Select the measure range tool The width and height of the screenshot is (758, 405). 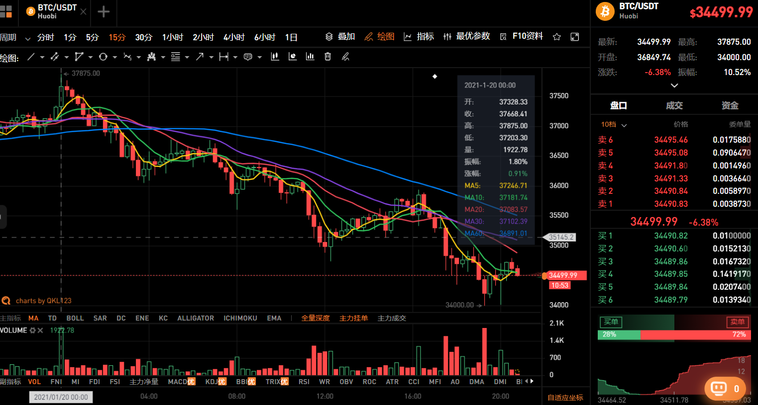[x=224, y=57]
